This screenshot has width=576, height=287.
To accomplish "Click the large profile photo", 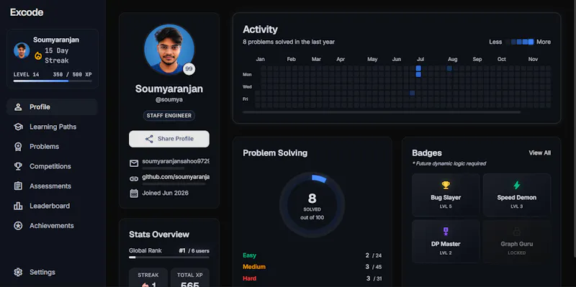I will 169,49.
